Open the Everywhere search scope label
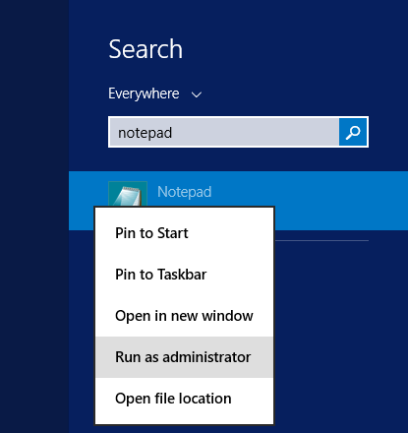The image size is (408, 433). [144, 93]
